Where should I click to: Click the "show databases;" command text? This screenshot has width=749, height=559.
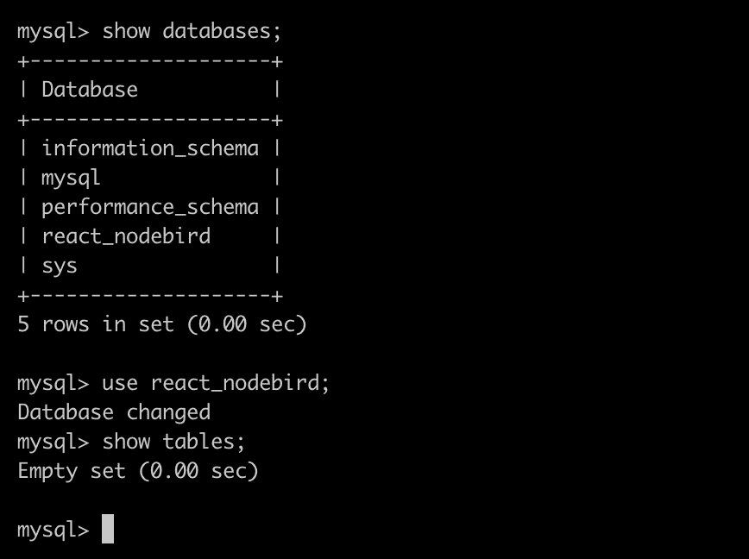192,32
